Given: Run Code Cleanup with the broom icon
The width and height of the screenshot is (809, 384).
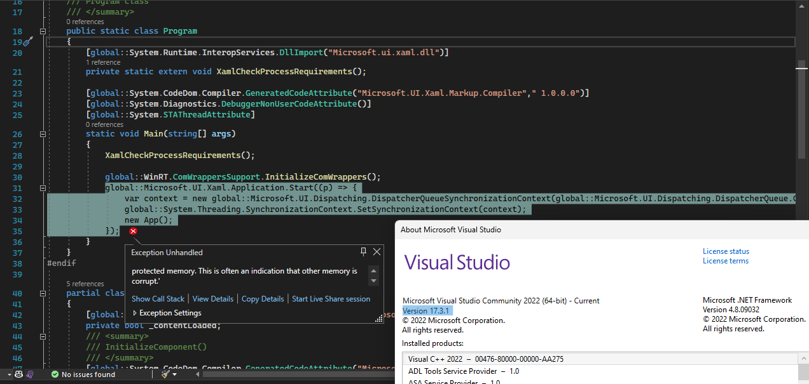Looking at the screenshot, I should (x=165, y=374).
